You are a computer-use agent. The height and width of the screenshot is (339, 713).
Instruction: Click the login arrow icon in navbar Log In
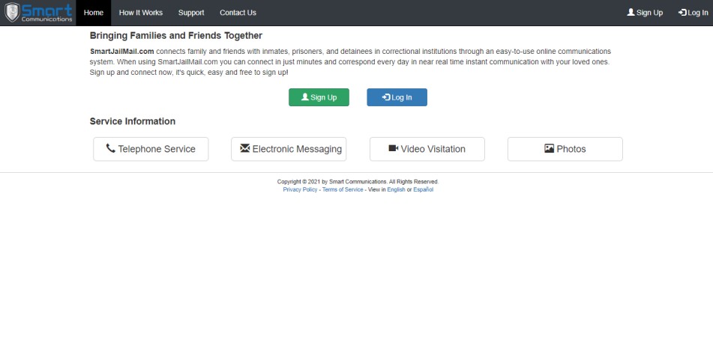pyautogui.click(x=682, y=13)
